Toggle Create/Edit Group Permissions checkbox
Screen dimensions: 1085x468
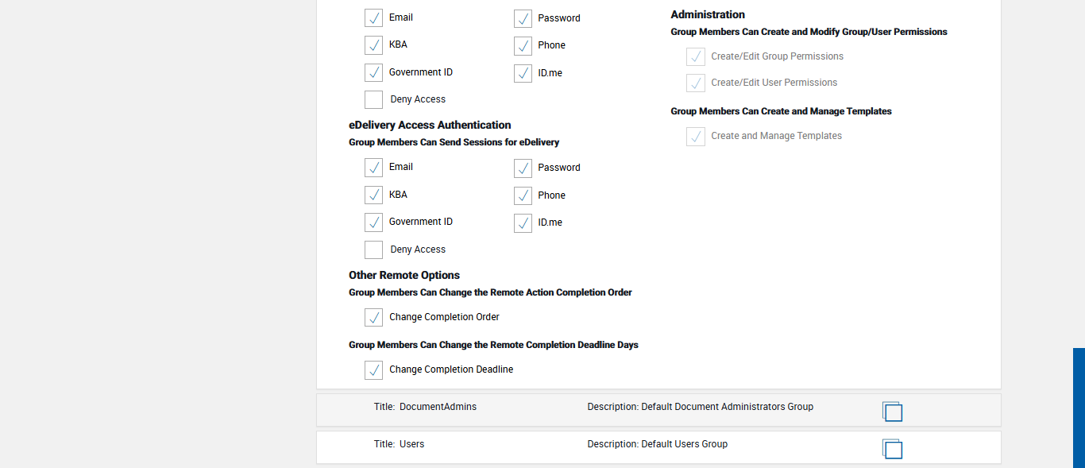pyautogui.click(x=696, y=57)
